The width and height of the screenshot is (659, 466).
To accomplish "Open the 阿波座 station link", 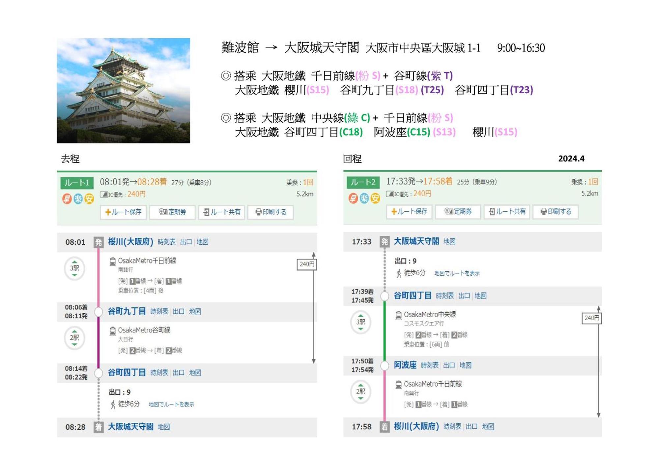I will [x=405, y=365].
